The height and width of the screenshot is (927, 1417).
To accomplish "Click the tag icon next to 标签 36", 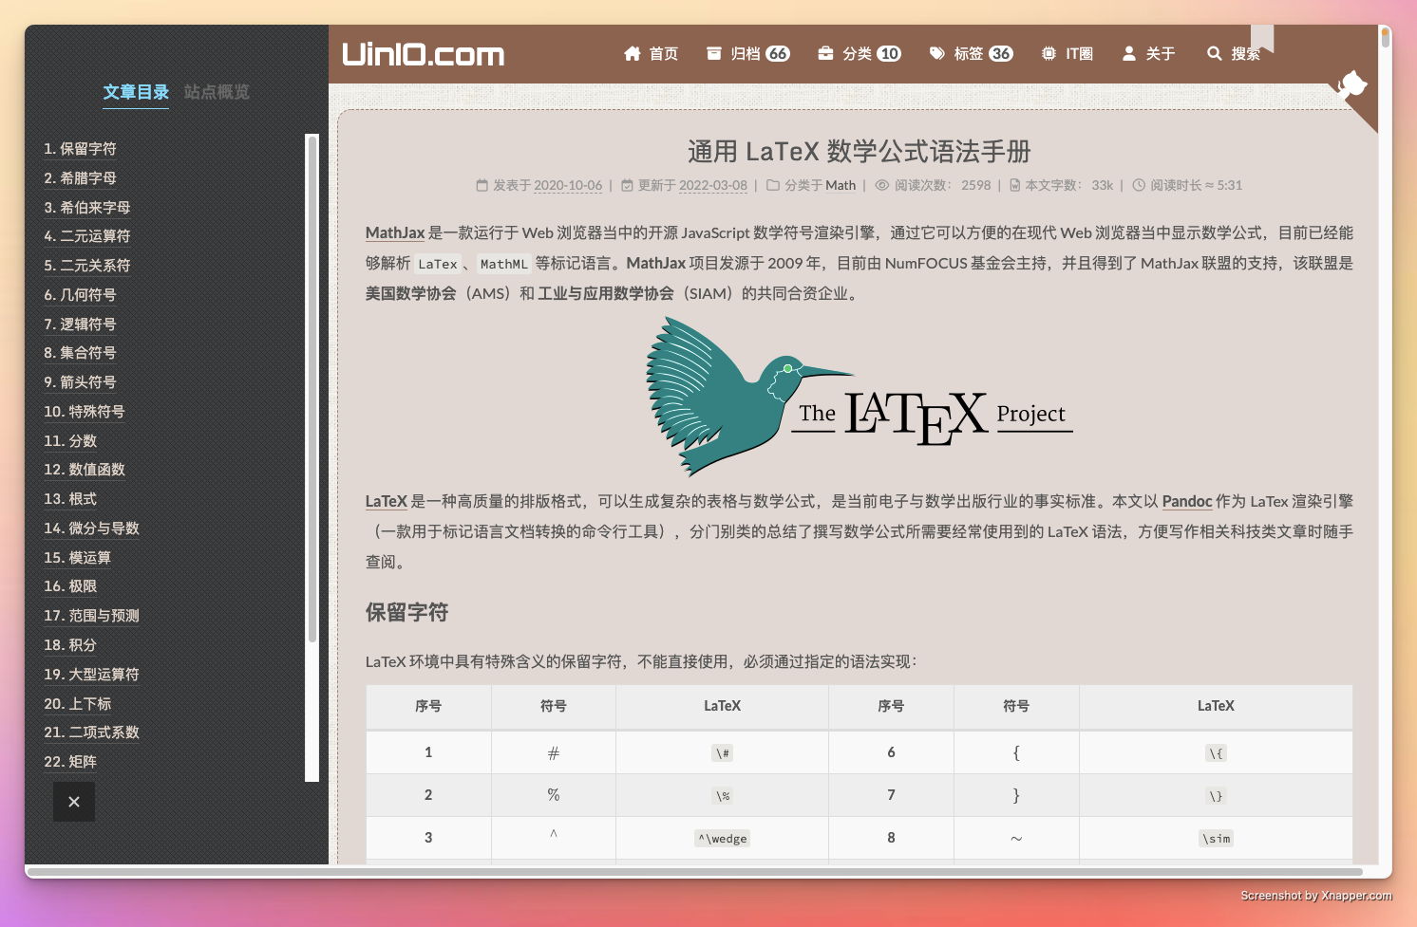I will coord(935,54).
